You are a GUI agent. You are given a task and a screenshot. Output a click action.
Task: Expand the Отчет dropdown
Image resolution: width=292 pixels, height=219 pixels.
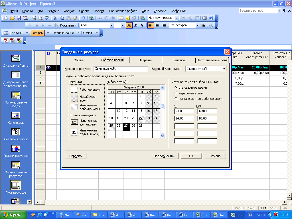pyautogui.click(x=97, y=33)
